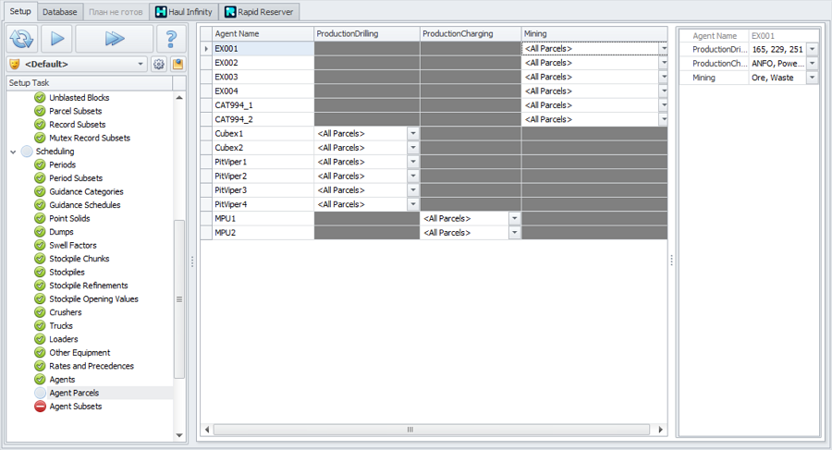Switch to the Database tab
This screenshot has width=832, height=450.
point(59,12)
